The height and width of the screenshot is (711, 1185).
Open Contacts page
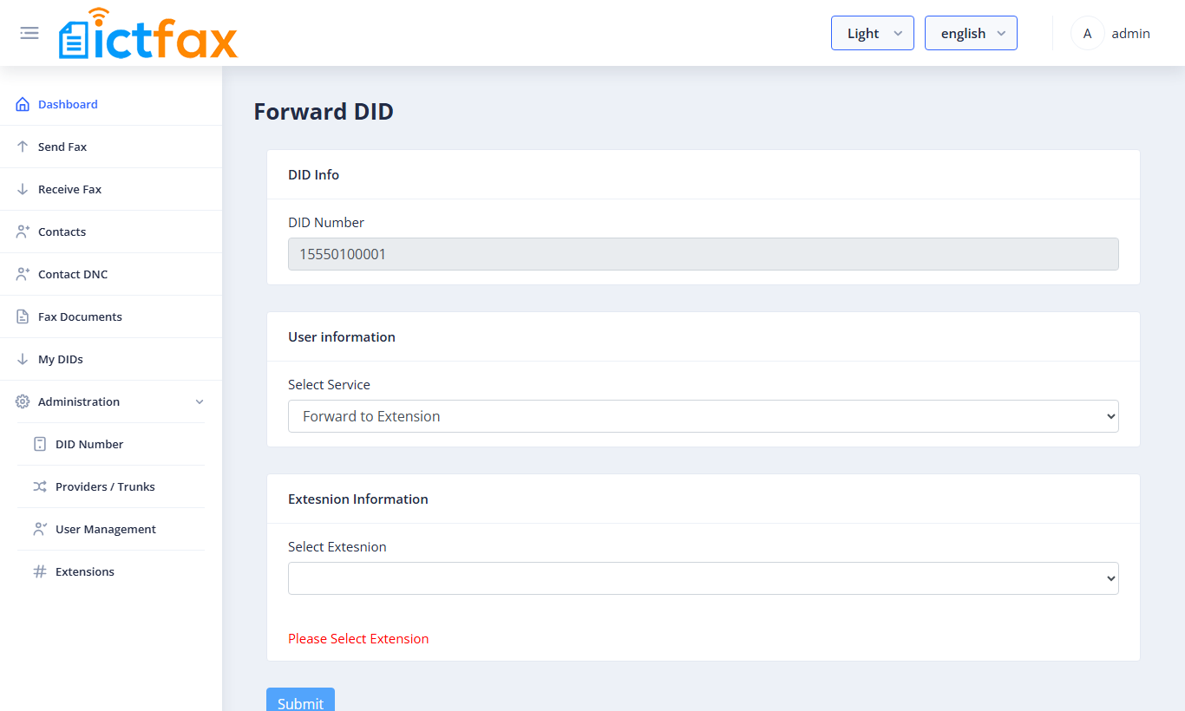point(62,232)
